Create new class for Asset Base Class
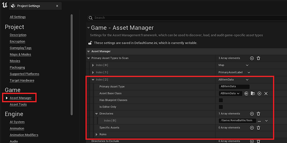 click(x=259, y=94)
